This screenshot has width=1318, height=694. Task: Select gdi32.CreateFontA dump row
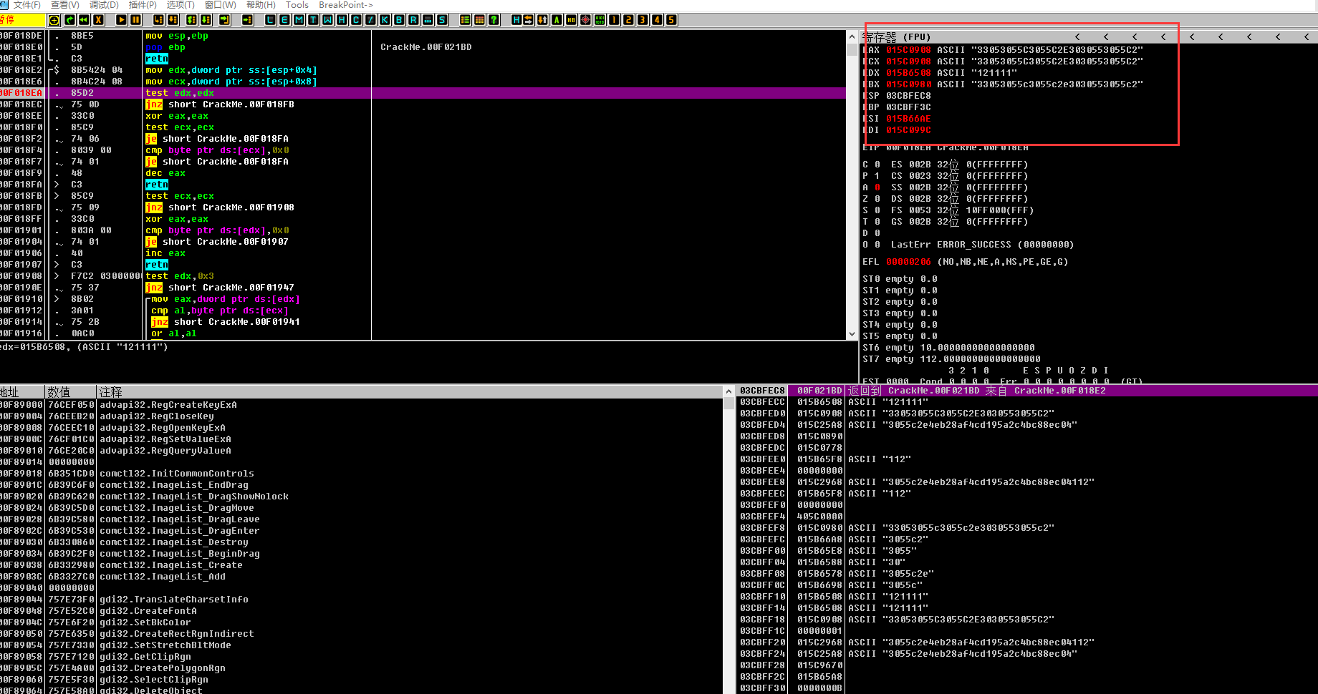coord(362,611)
